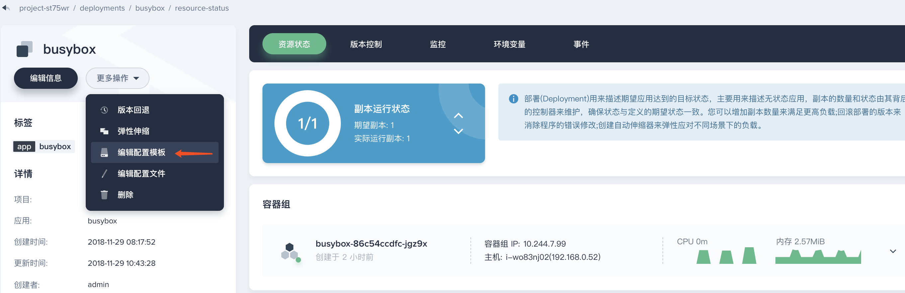Viewport: 905px width, 293px height.
Task: Click resource-status breadcrumb item
Action: [x=202, y=8]
